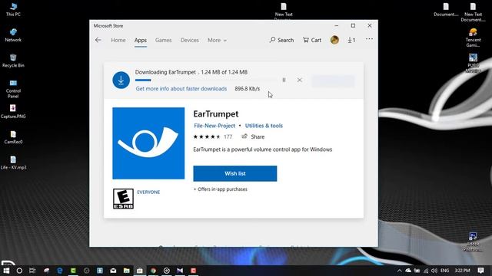
Task: Select the Capture.PNG desktop file
Action: [x=13, y=112]
